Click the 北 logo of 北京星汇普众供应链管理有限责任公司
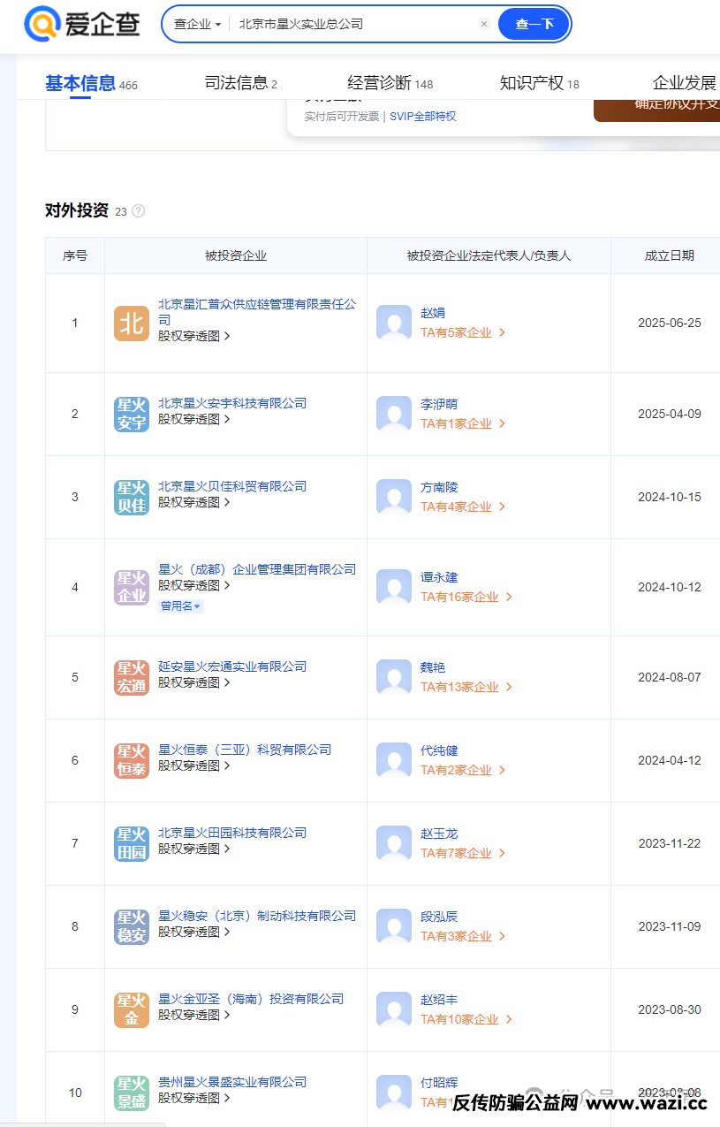 click(x=132, y=324)
